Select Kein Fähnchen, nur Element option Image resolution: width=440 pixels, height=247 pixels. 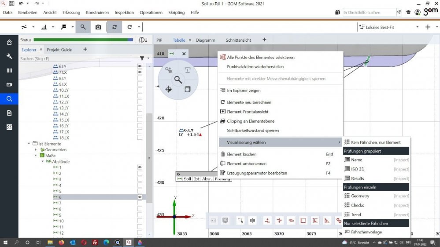[x=375, y=142]
